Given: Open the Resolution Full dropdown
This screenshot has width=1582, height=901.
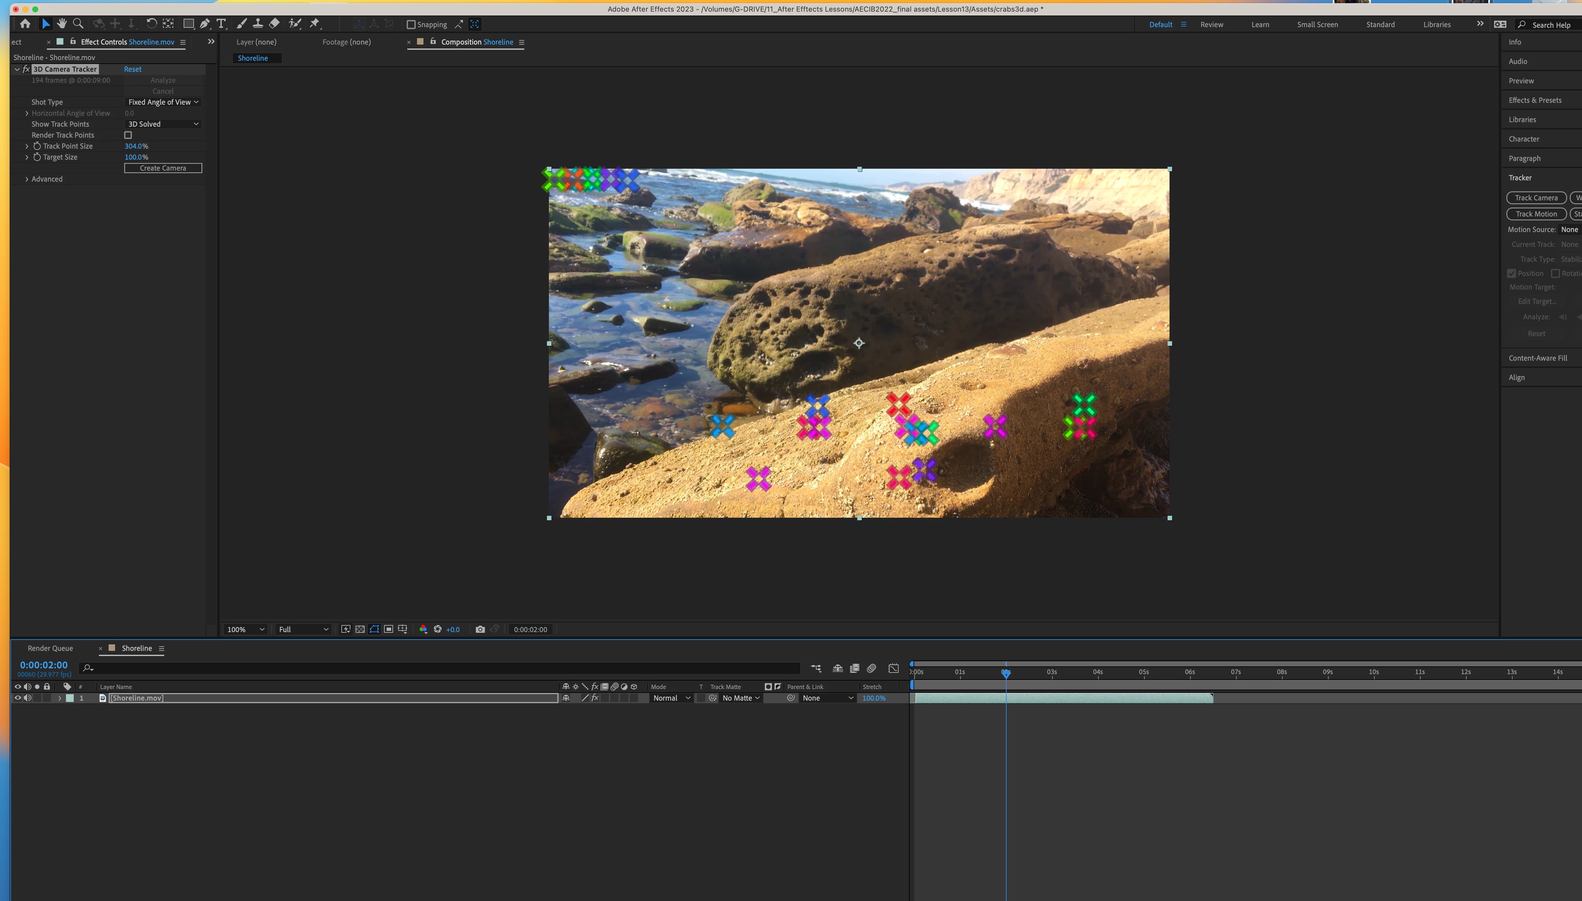Looking at the screenshot, I should (x=303, y=629).
